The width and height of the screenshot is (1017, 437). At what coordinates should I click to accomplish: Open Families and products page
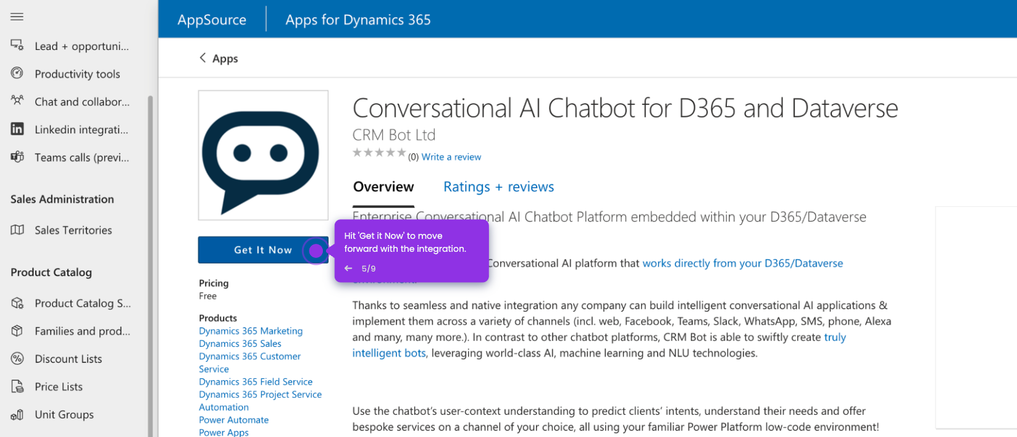click(82, 331)
